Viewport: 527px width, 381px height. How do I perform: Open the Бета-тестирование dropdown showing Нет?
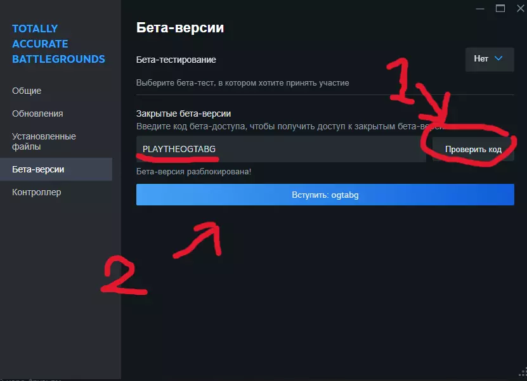pos(490,59)
